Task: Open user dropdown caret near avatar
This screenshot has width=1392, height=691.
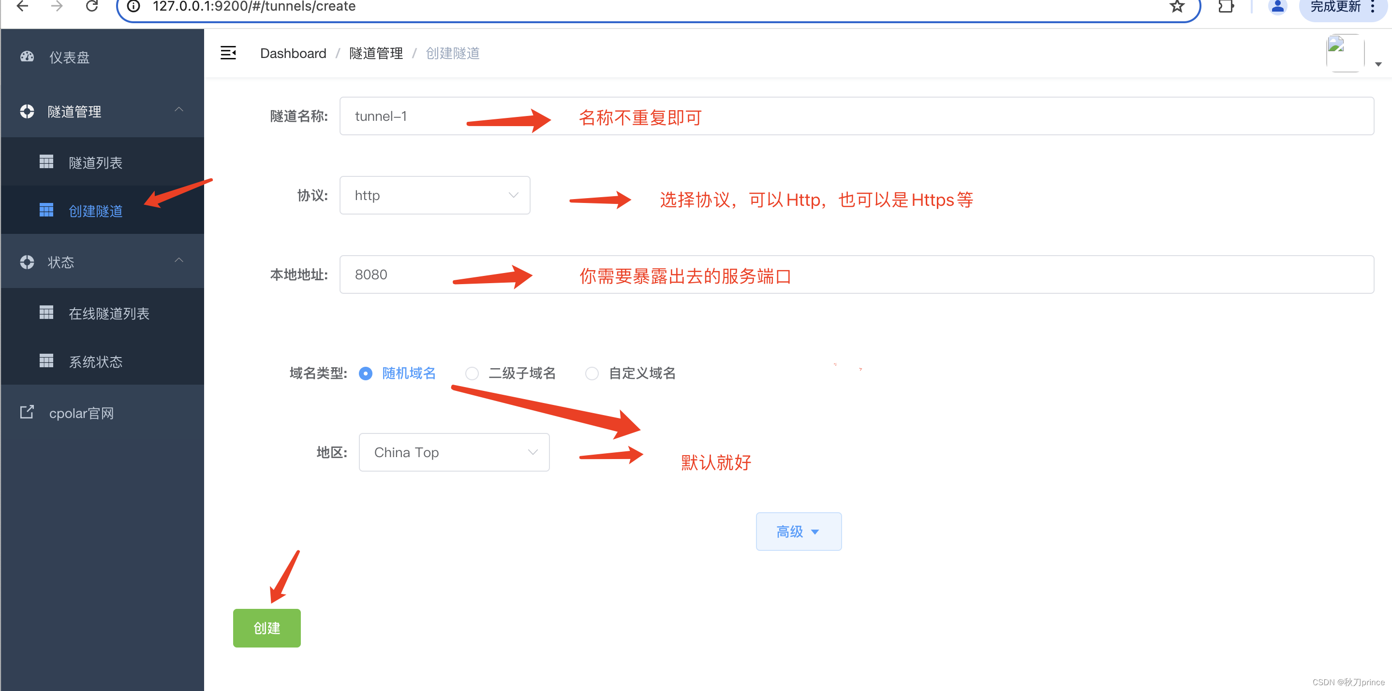Action: pyautogui.click(x=1378, y=64)
